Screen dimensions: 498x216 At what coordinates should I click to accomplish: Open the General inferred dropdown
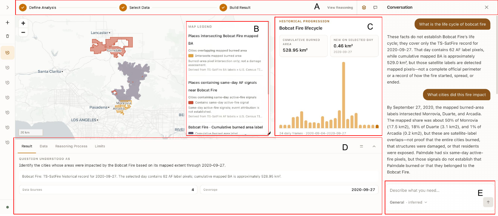click(x=408, y=202)
